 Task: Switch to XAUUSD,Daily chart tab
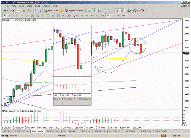coord(69,131)
